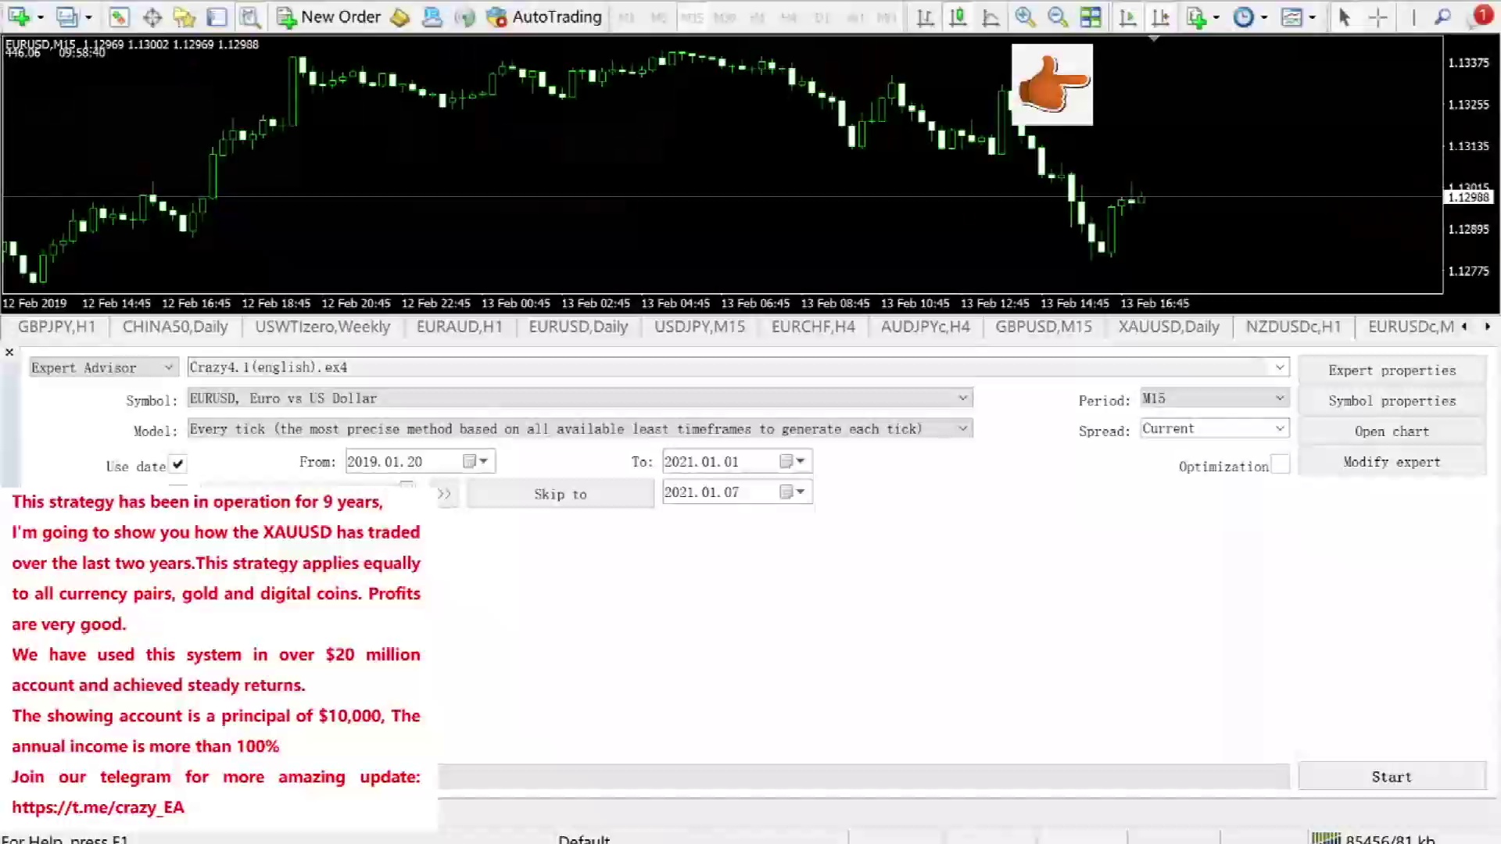
Task: Expand the Symbol EURUSD dropdown
Action: pyautogui.click(x=962, y=399)
